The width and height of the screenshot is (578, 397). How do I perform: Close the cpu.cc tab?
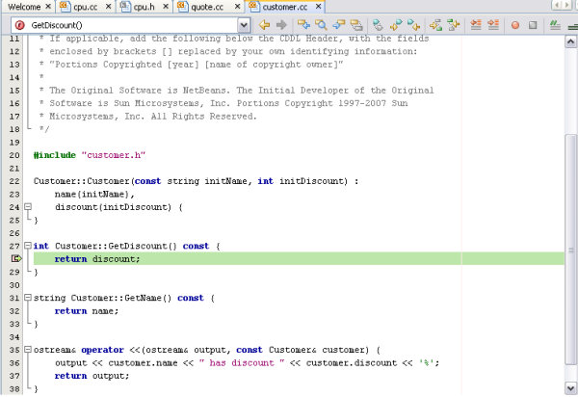coord(108,7)
